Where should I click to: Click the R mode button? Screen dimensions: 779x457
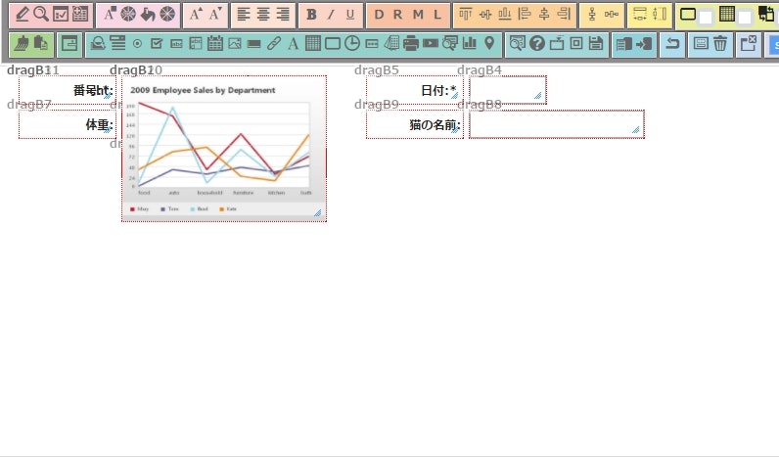398,15
